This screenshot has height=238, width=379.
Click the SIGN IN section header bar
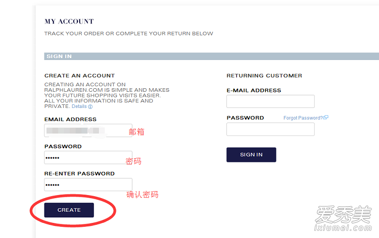(x=211, y=56)
